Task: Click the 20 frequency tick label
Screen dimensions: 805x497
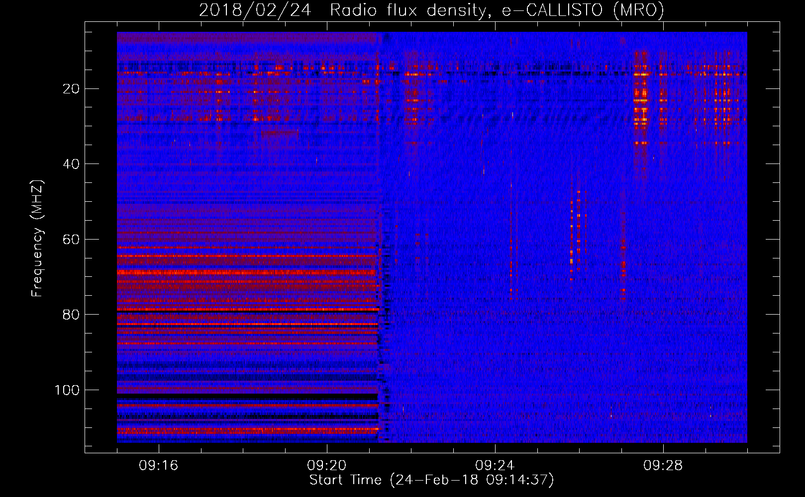Action: tap(72, 89)
